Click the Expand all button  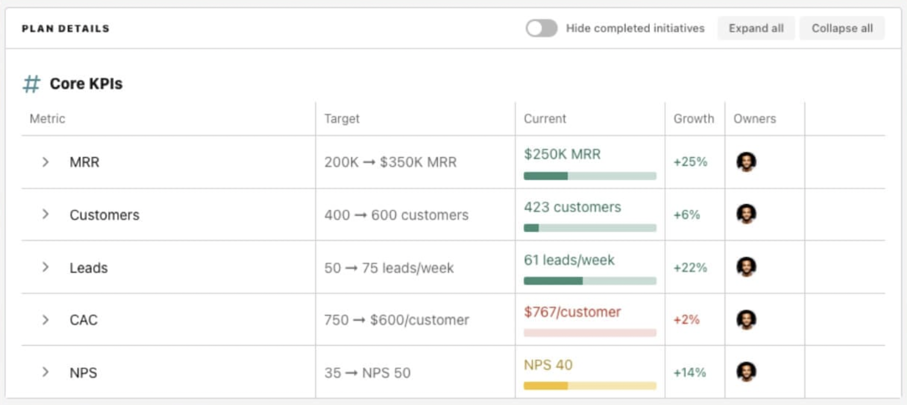756,28
